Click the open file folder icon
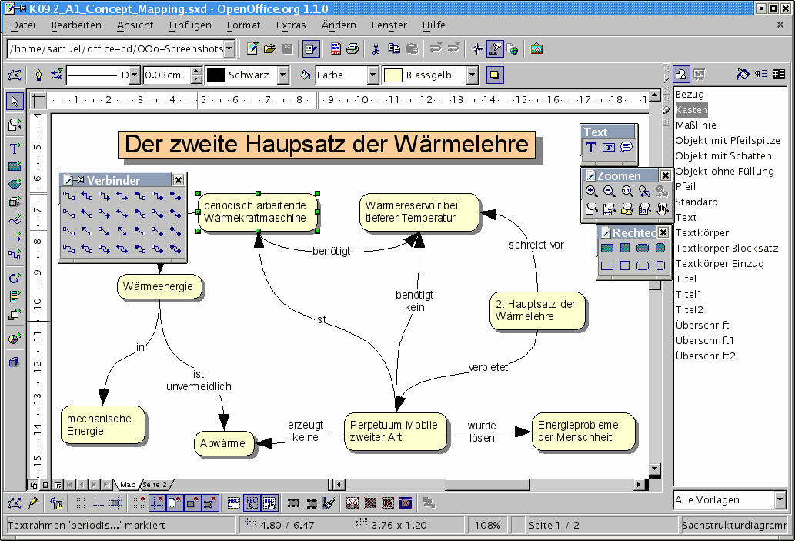This screenshot has width=795, height=541. [269, 48]
